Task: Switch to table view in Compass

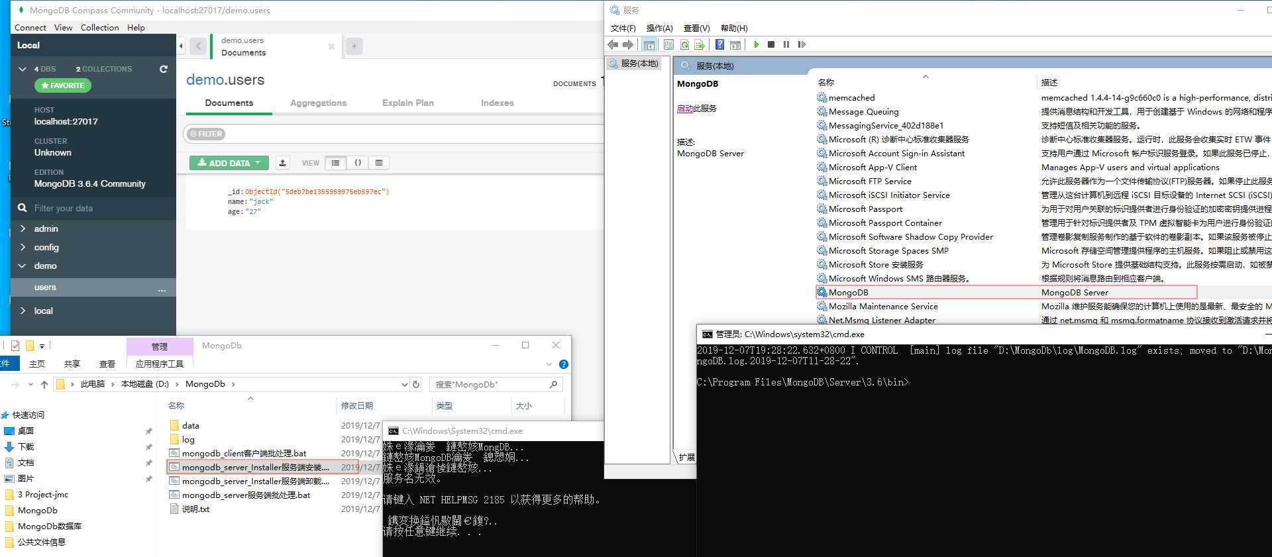Action: (379, 163)
